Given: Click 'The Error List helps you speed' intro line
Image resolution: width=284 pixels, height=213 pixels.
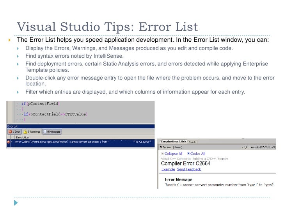Looking at the screenshot, I should click(x=143, y=40).
